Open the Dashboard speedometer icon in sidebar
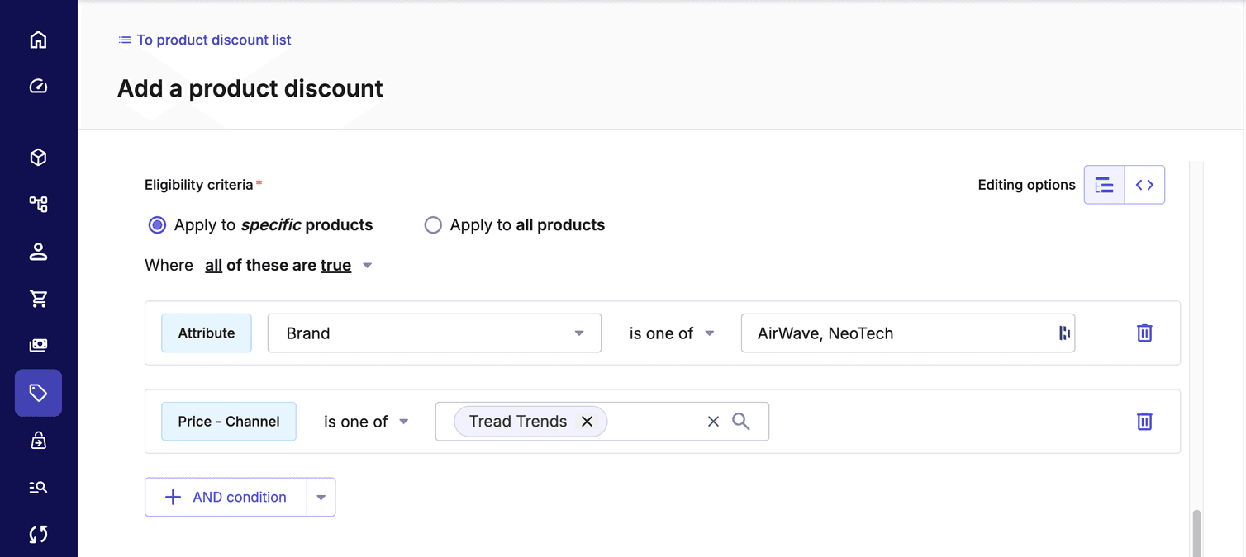 38,86
